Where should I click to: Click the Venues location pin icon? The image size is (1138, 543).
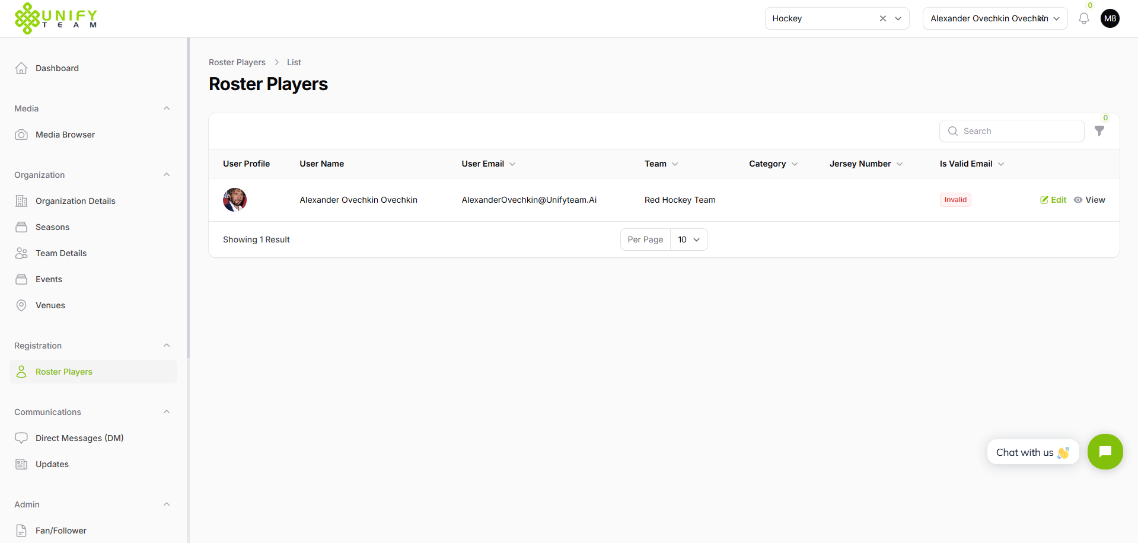pyautogui.click(x=21, y=305)
